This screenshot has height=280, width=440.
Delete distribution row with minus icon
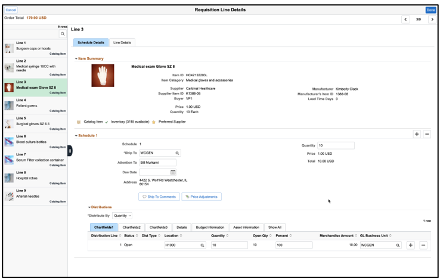point(423,245)
